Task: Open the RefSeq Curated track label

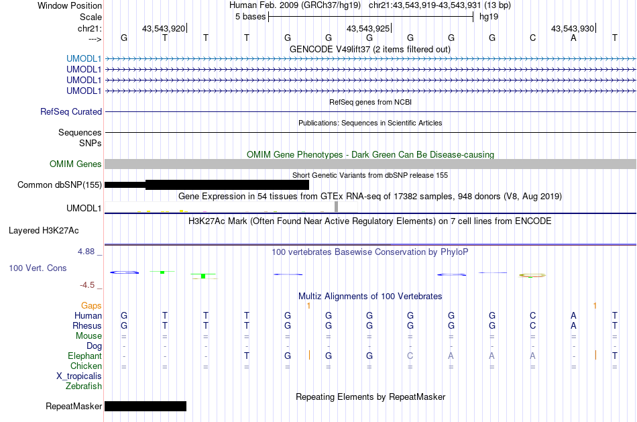Action: click(x=71, y=111)
